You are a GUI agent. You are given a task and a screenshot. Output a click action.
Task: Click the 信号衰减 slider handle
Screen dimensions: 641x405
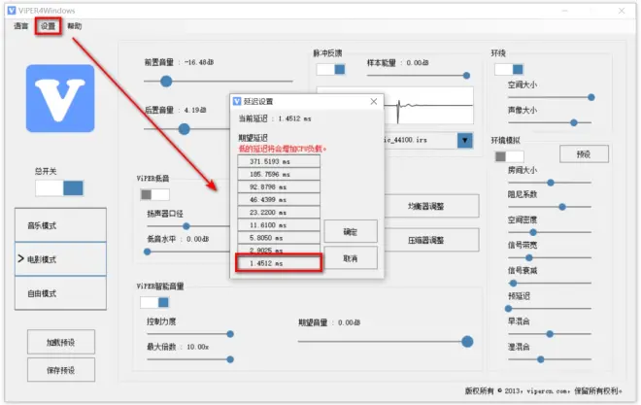click(514, 284)
